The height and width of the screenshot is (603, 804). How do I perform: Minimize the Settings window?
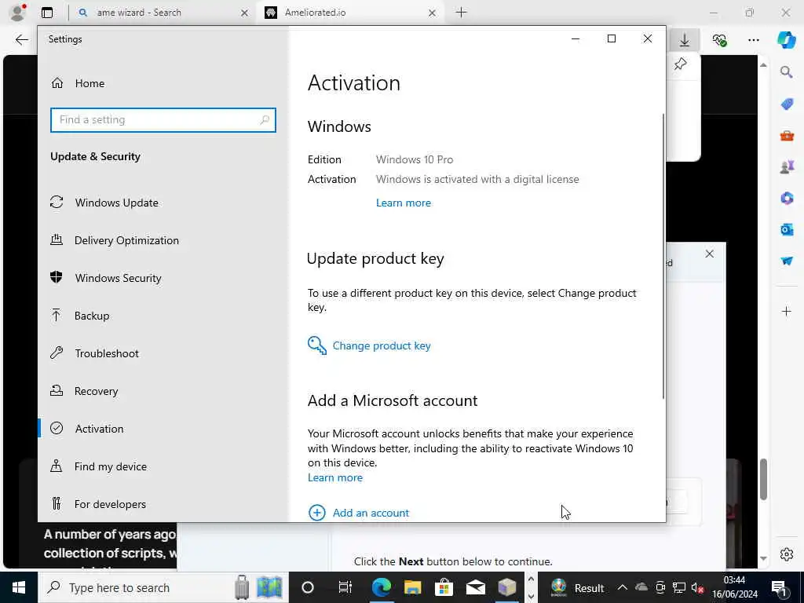click(576, 39)
